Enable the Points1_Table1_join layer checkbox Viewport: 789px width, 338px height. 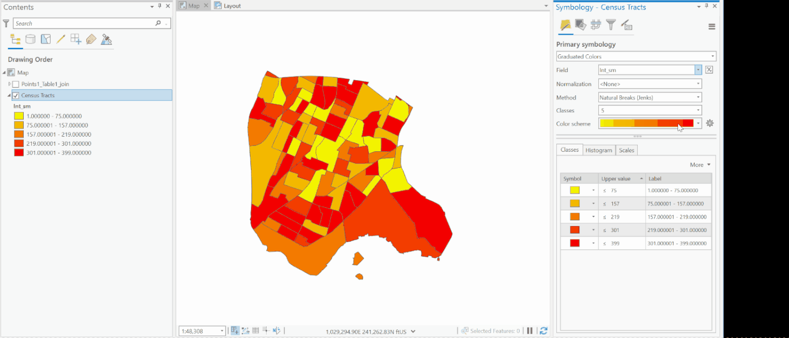tap(16, 84)
